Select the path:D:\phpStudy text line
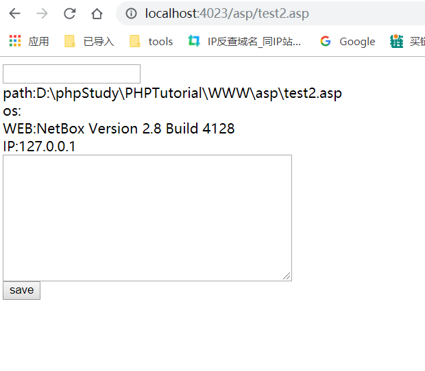425x371 pixels. pos(172,93)
